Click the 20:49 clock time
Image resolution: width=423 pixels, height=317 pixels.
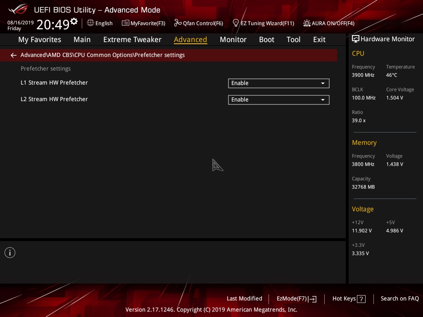click(x=53, y=24)
